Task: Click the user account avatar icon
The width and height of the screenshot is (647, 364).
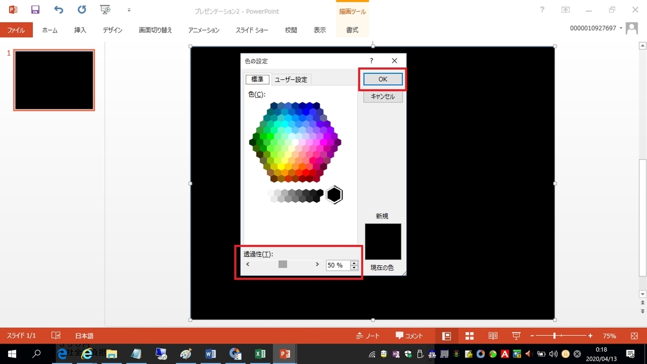Action: pyautogui.click(x=632, y=28)
